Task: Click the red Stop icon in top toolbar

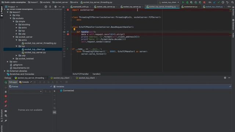Action: pos(204,2)
